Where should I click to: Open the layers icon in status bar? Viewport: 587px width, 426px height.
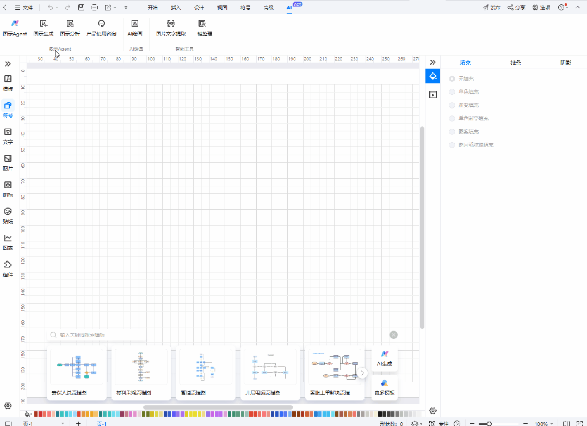[415, 423]
